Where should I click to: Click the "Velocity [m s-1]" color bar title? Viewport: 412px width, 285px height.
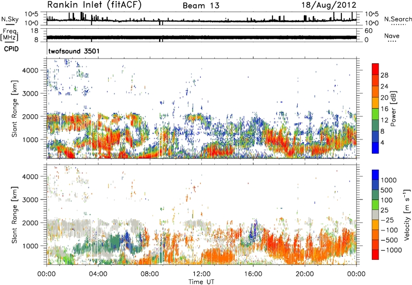coord(407,215)
